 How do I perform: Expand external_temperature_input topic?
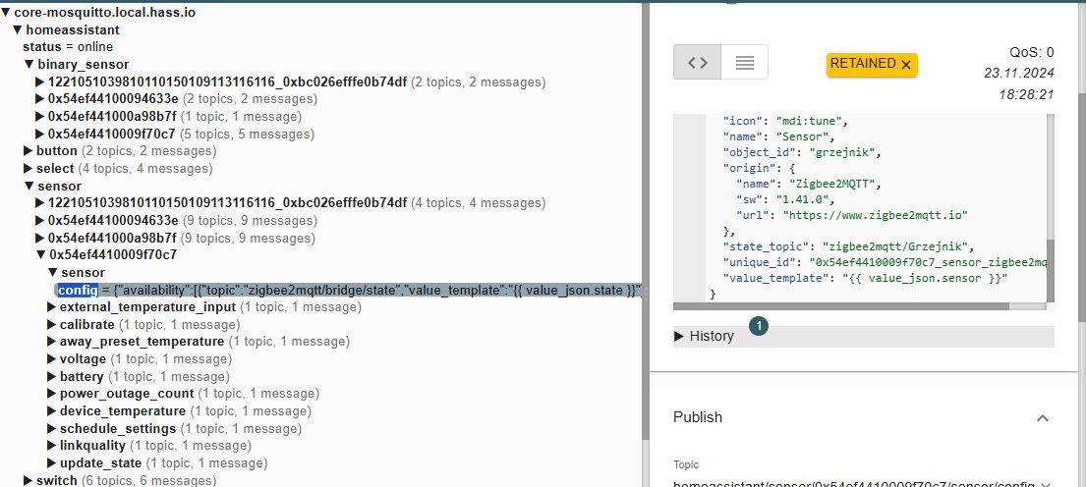click(x=52, y=307)
